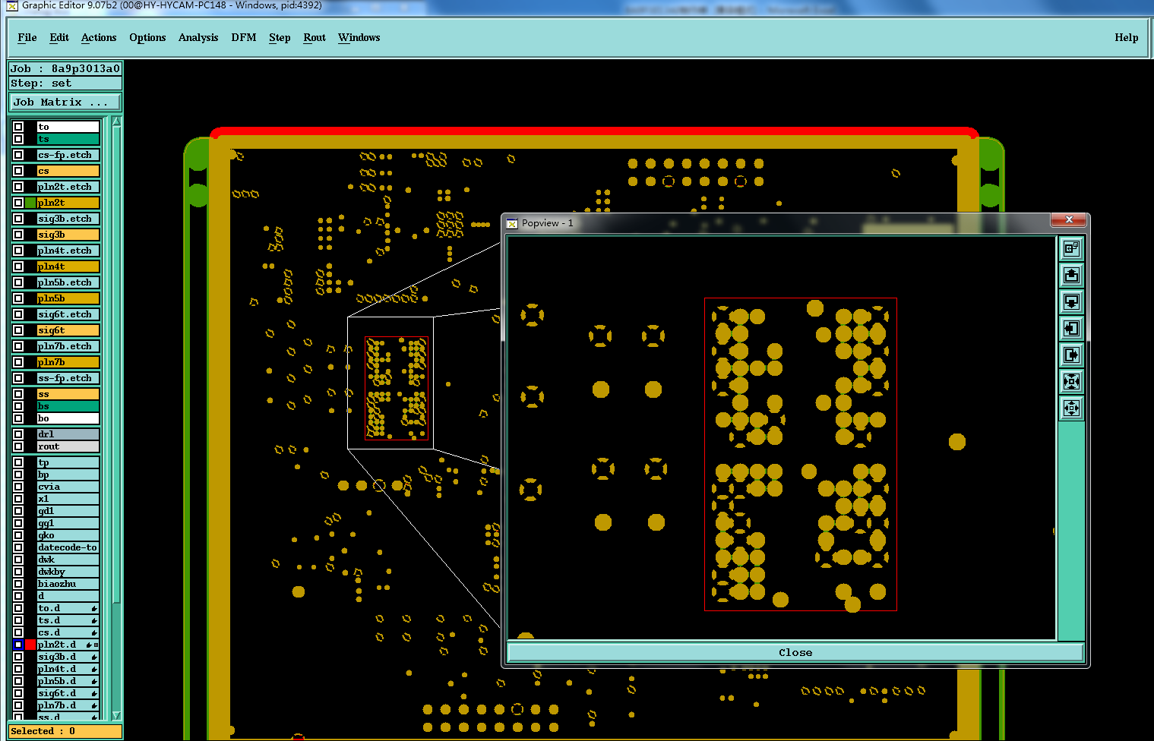The width and height of the screenshot is (1154, 741).
Task: Click the popview pan right icon
Action: pos(1071,355)
